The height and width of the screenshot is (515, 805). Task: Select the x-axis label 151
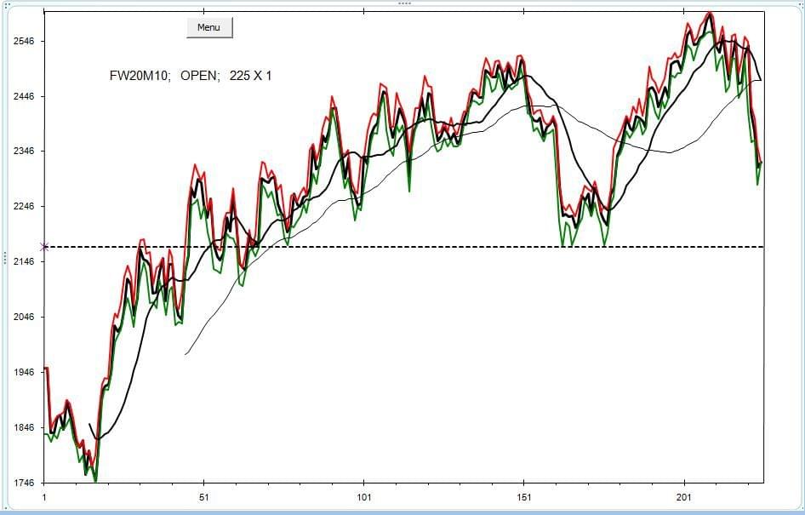coord(523,497)
